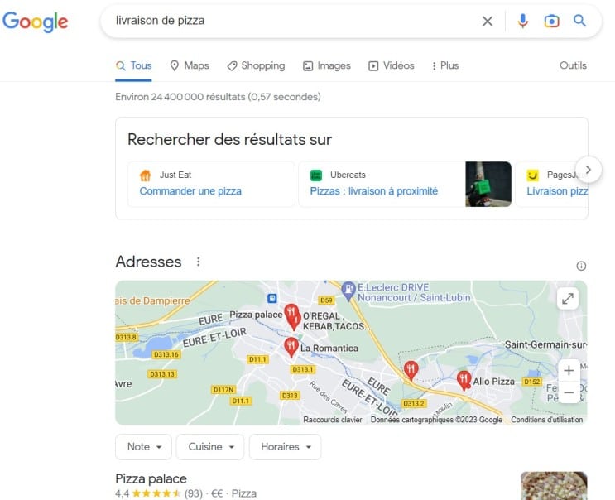The height and width of the screenshot is (500, 615).
Task: Select the Tous tab
Action: [134, 65]
